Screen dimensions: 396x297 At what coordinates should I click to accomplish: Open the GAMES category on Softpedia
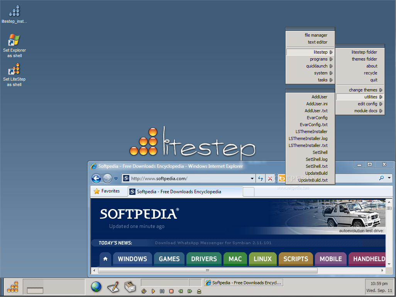(x=169, y=259)
